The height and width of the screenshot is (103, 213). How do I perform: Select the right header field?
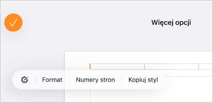pos(206,66)
